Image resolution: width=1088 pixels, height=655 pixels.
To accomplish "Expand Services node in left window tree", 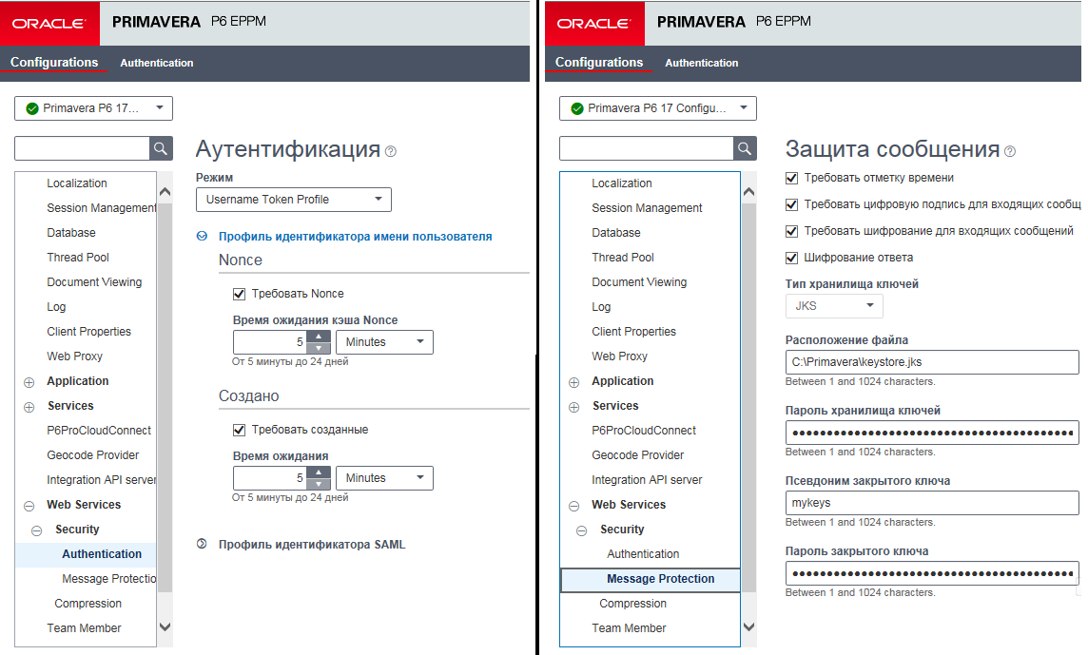I will [x=29, y=407].
